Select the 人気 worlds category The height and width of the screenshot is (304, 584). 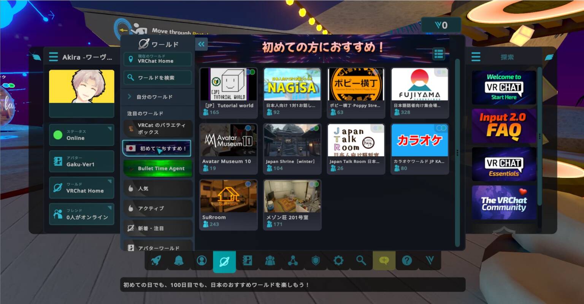tap(157, 188)
